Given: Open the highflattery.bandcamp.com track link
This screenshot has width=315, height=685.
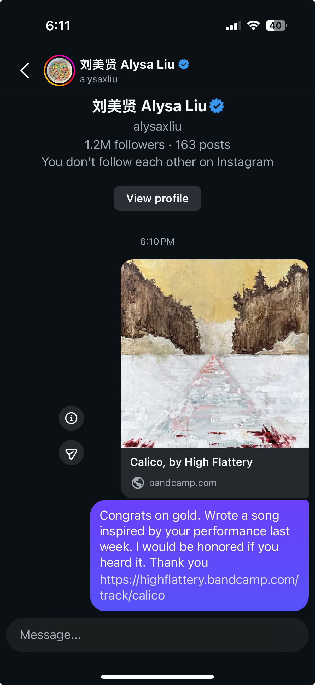Looking at the screenshot, I should [199, 587].
